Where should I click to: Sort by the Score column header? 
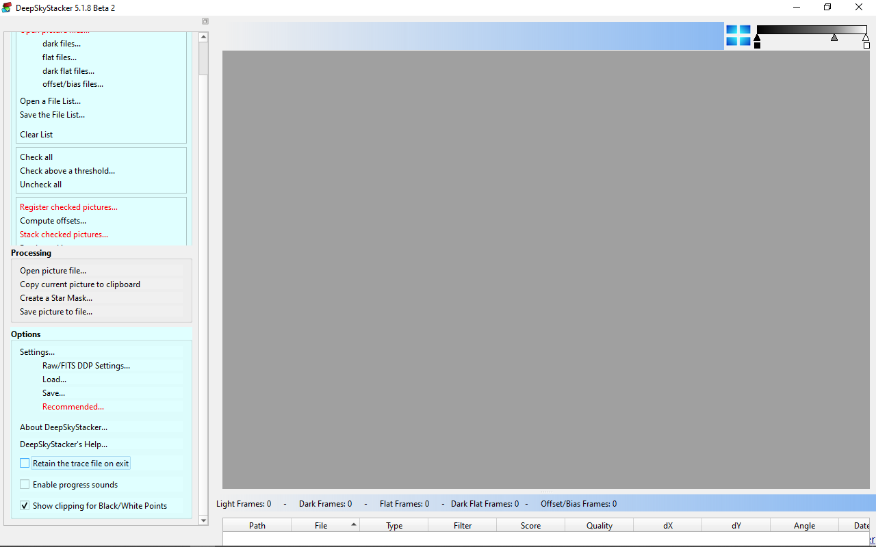point(531,525)
